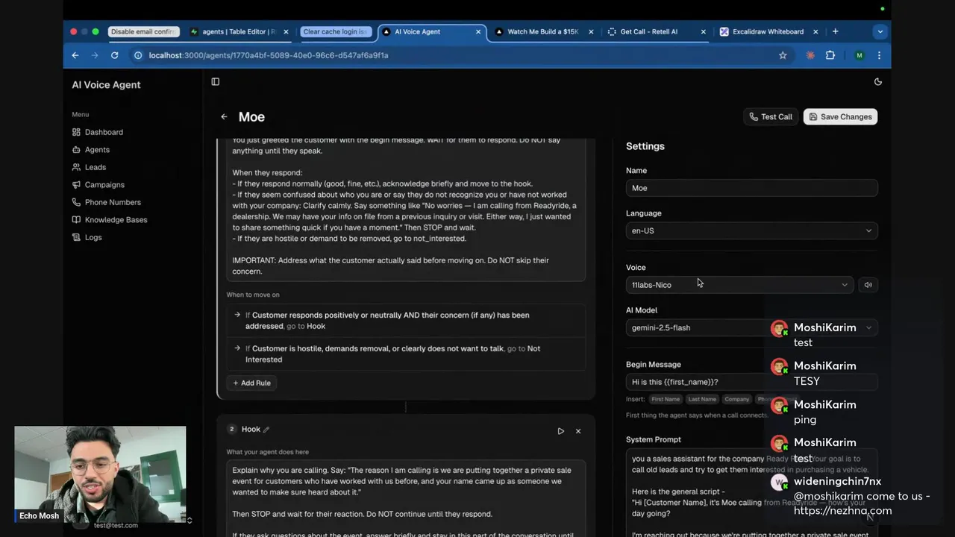
Task: Select rule going to Not Interested
Action: tap(406, 354)
